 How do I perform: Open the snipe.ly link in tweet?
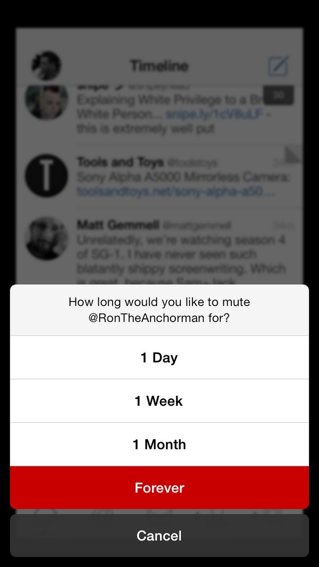pos(214,114)
